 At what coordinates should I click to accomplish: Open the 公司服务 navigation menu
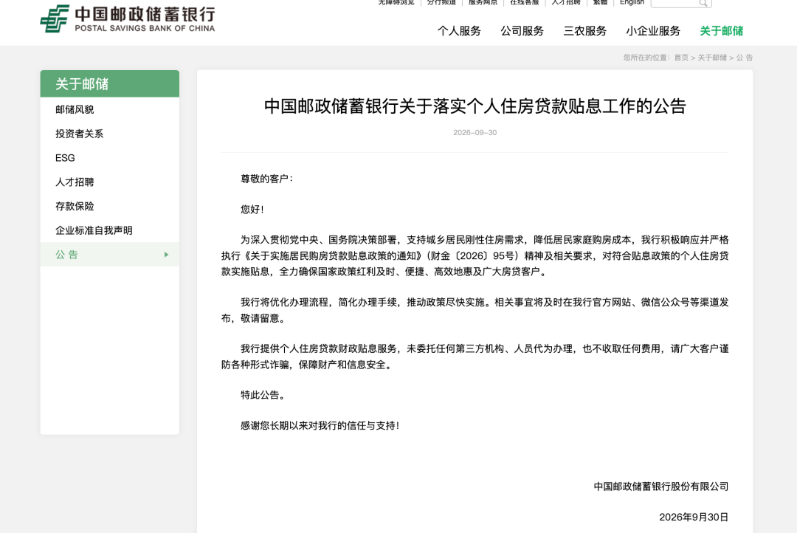point(522,31)
